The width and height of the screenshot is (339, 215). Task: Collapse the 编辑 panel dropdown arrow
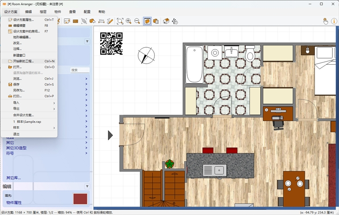click(x=87, y=186)
